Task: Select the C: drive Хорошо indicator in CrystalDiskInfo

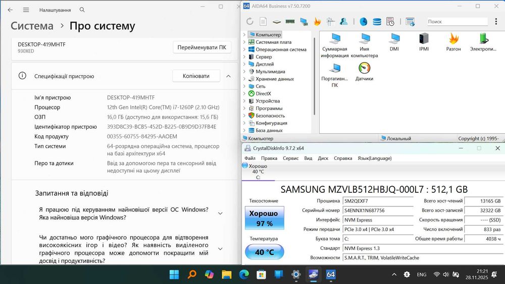Action: click(258, 172)
